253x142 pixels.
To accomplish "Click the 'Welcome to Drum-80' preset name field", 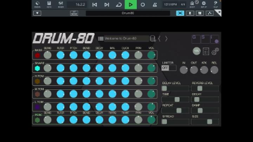I will coord(126,39).
